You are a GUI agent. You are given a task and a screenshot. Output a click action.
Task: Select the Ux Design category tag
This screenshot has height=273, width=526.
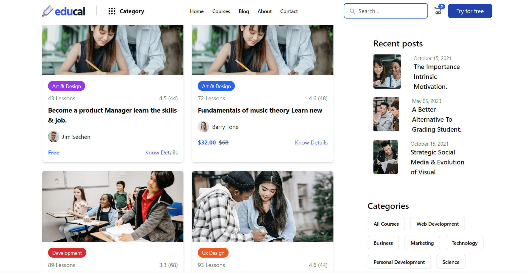pos(213,253)
